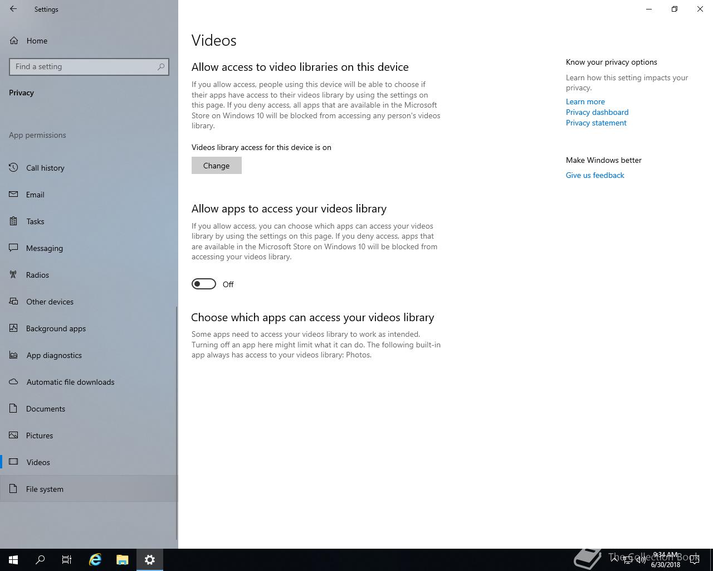Go to Other devices settings
The image size is (713, 571).
click(x=89, y=302)
